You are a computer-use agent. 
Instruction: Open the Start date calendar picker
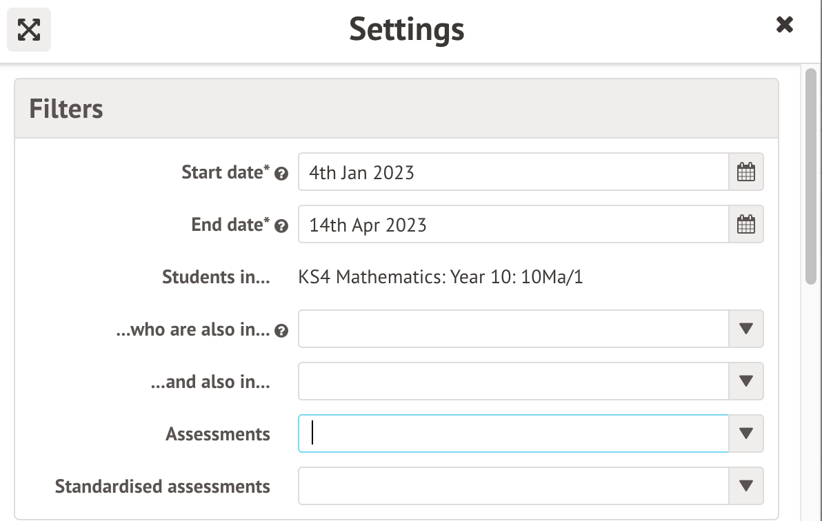point(746,172)
